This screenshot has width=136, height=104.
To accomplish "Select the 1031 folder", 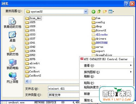I will (x=30, y=30).
